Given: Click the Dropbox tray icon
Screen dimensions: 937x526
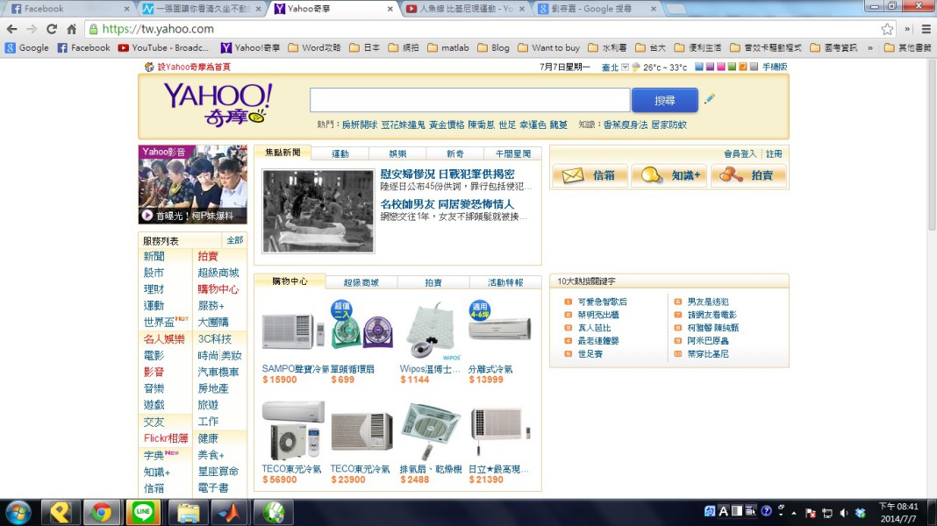Looking at the screenshot, I should 861,513.
